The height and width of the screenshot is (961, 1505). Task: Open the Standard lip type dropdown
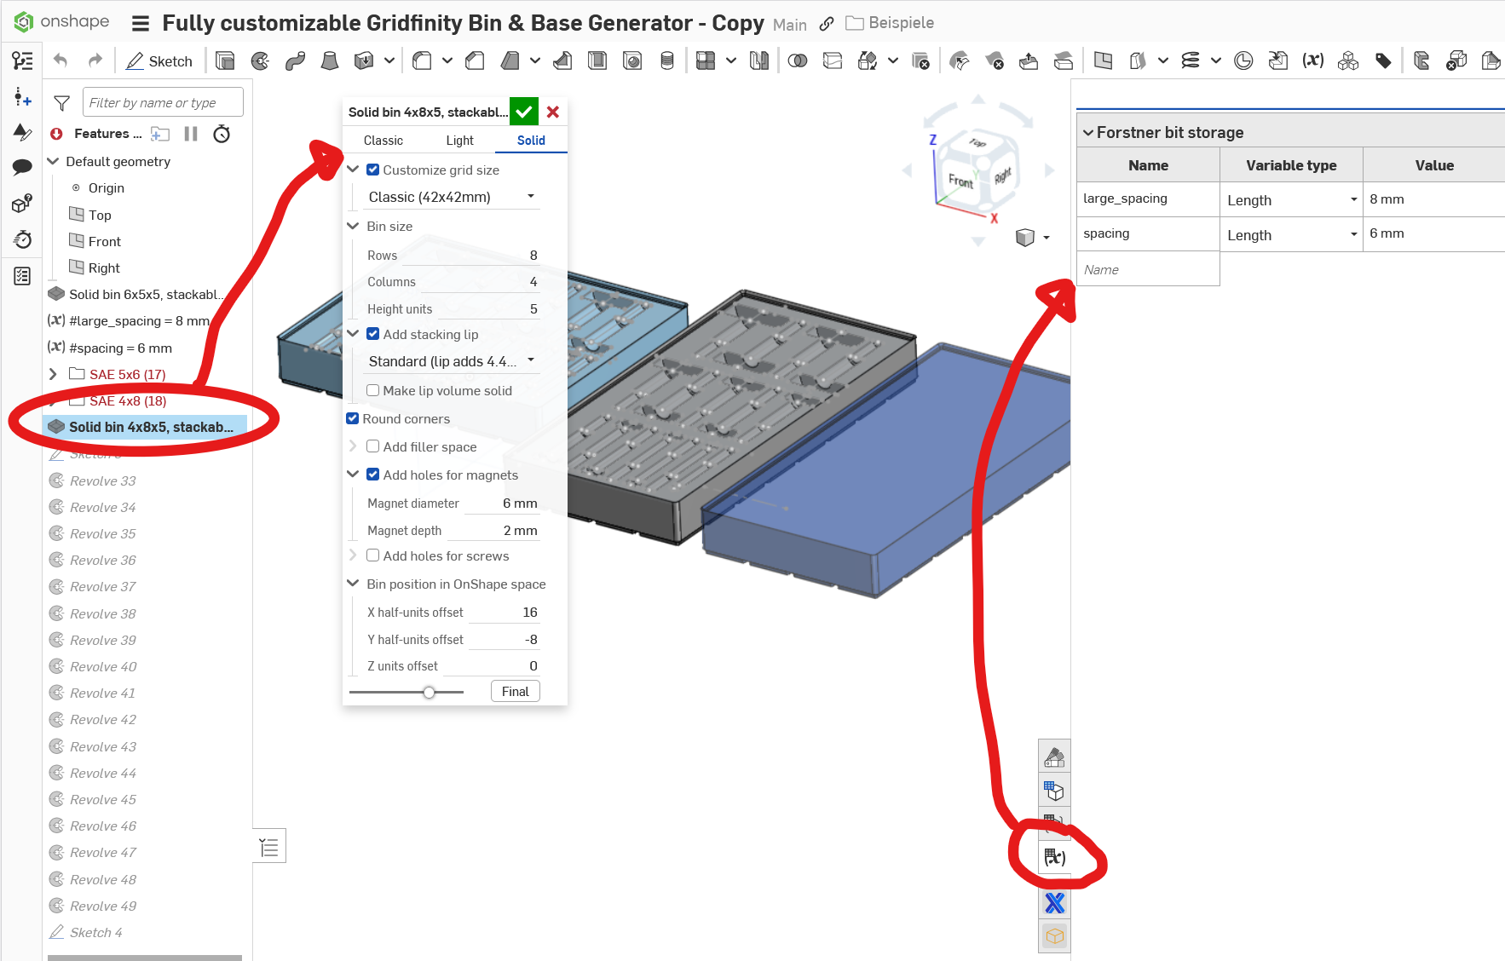pyautogui.click(x=452, y=361)
